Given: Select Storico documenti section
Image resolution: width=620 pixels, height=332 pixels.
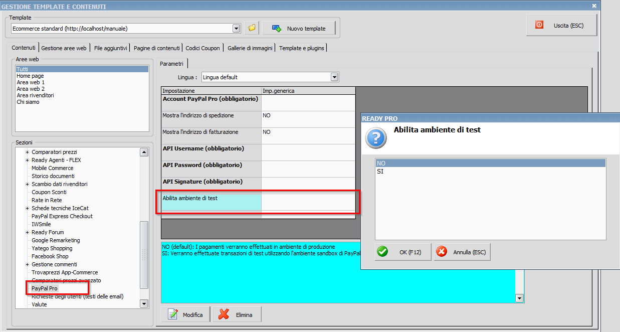Looking at the screenshot, I should tap(53, 176).
